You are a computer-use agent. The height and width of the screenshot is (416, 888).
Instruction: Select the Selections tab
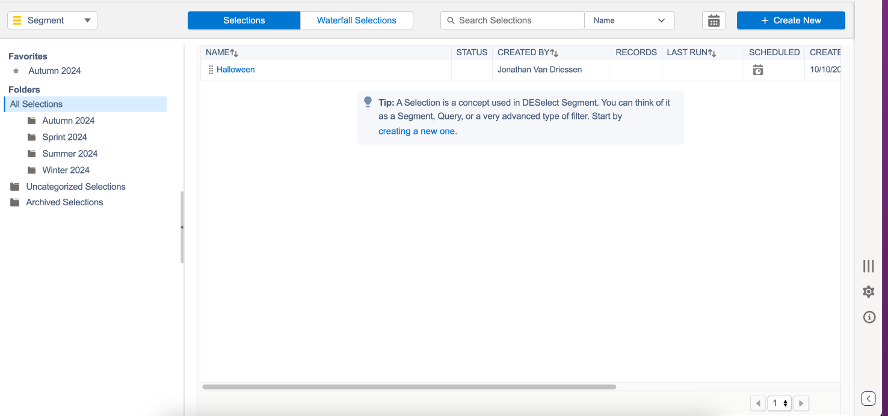coord(244,20)
